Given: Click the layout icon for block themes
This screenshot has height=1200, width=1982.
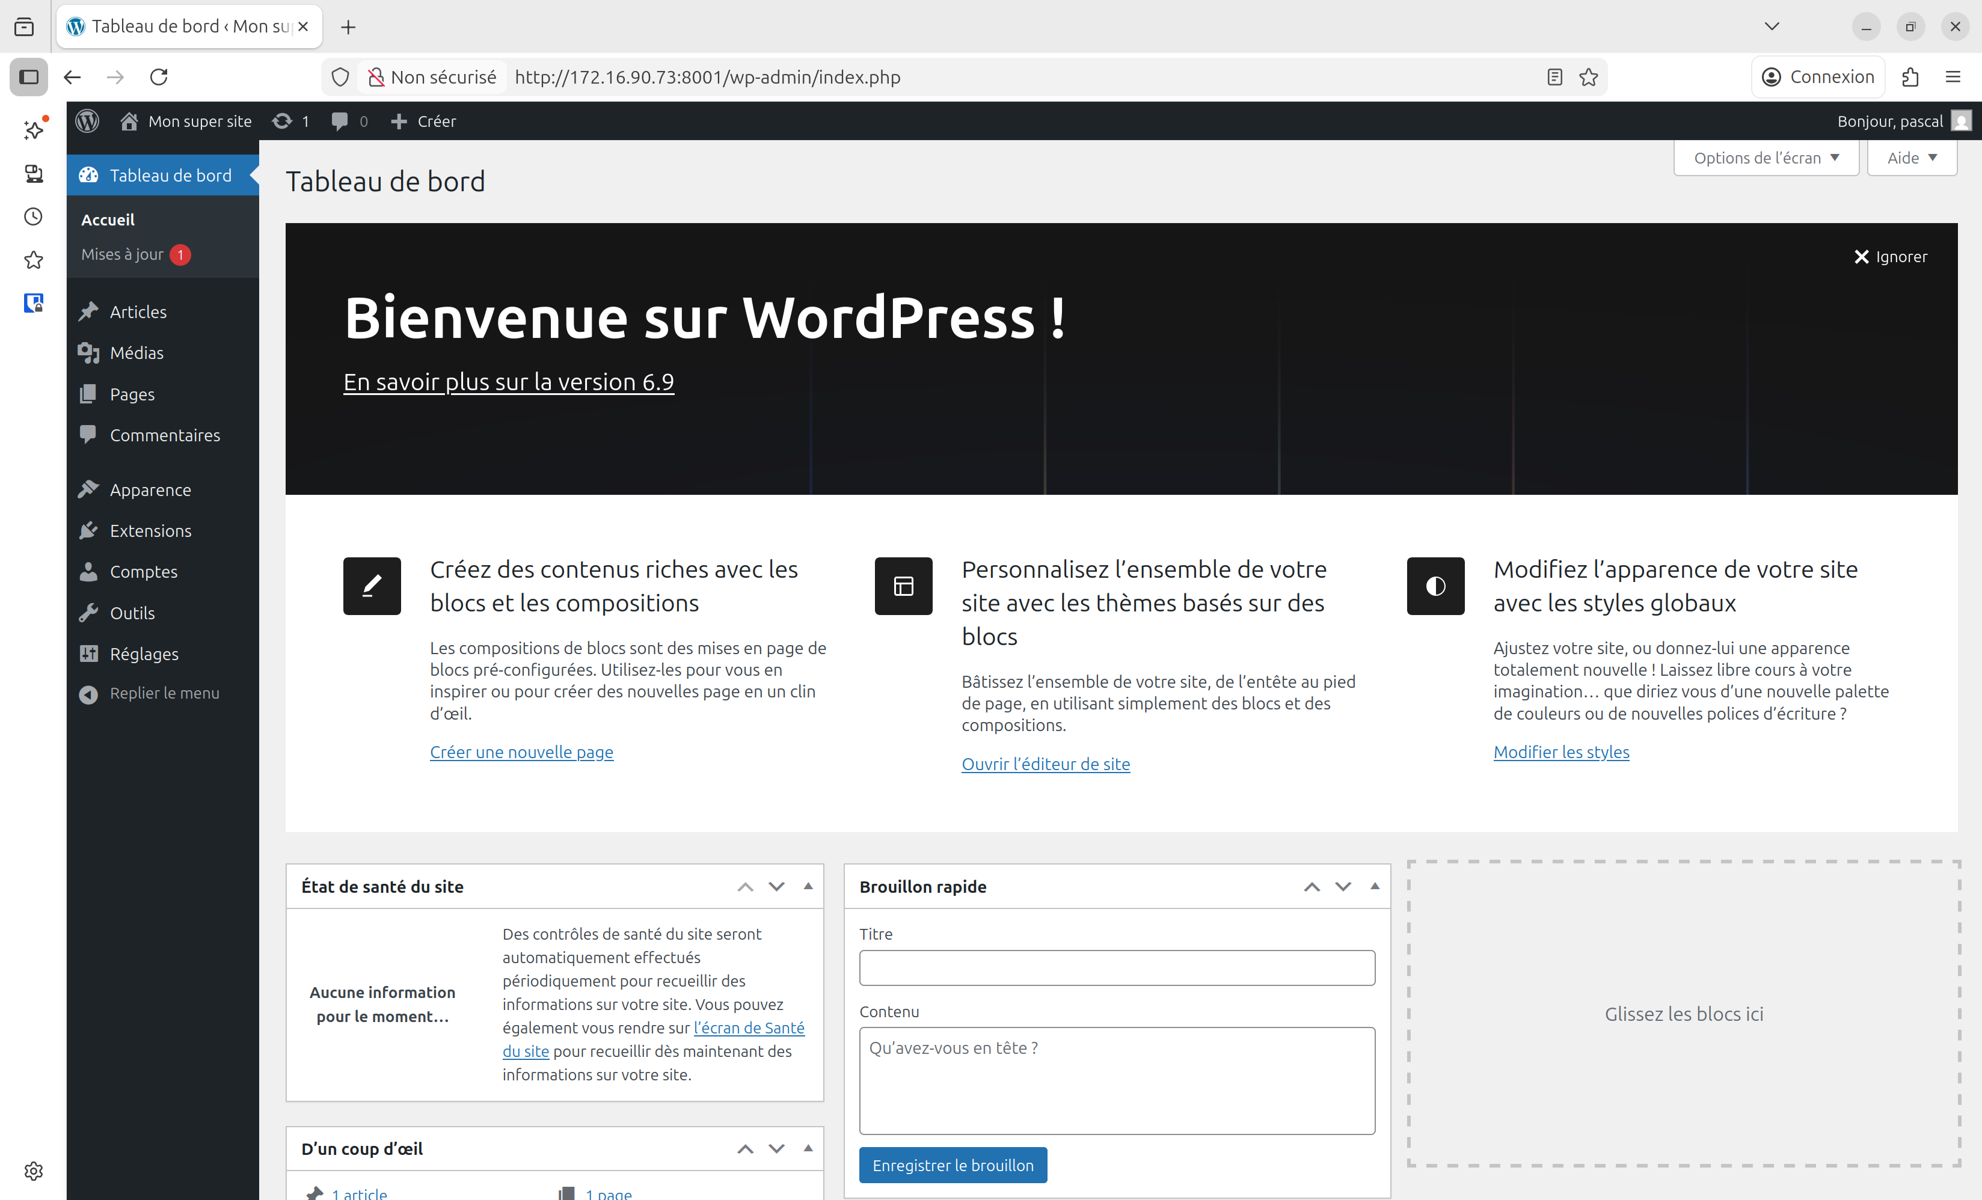Looking at the screenshot, I should pos(903,586).
